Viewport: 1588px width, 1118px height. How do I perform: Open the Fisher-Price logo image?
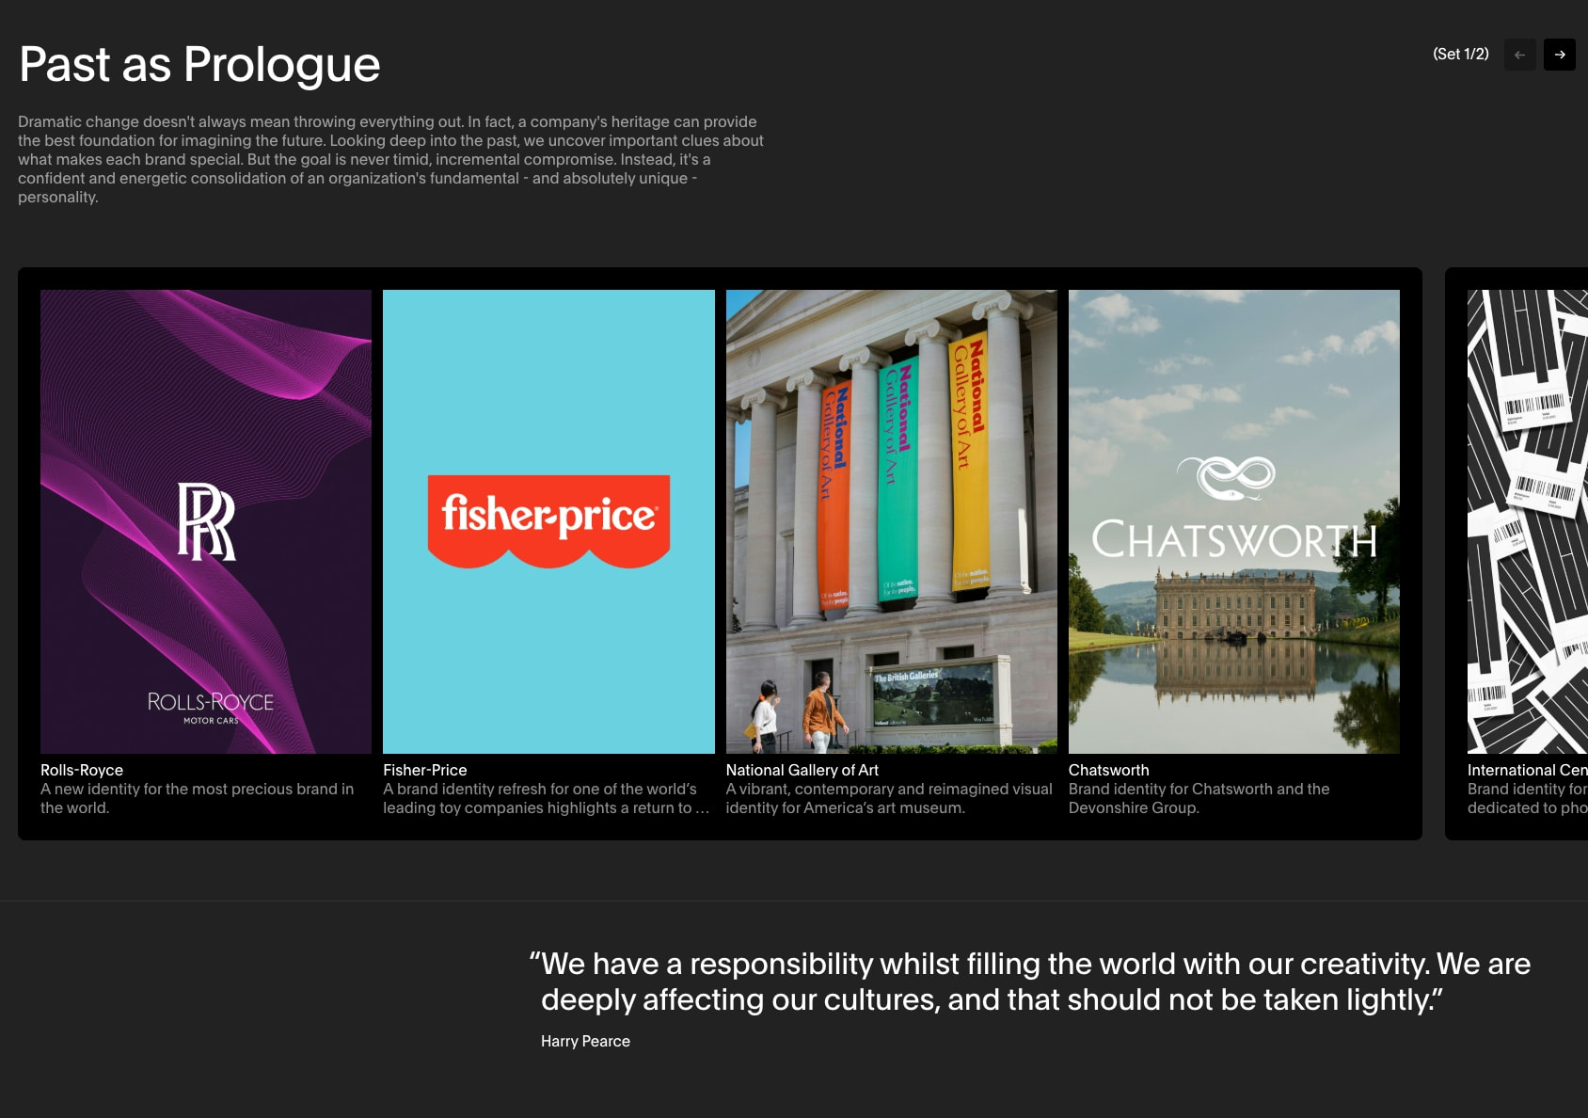pyautogui.click(x=548, y=521)
